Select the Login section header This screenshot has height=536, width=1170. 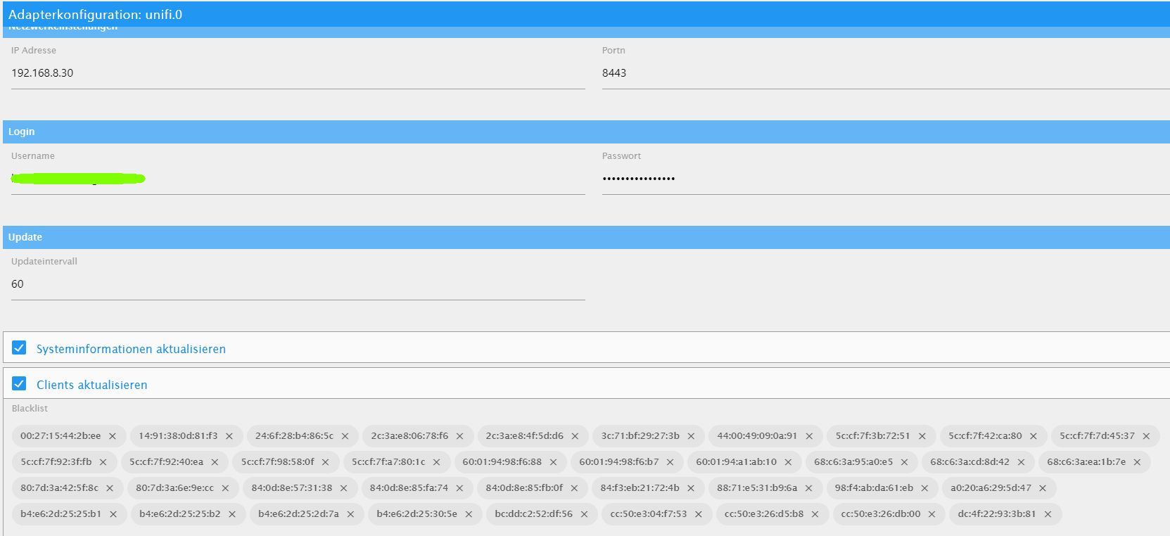(586, 132)
